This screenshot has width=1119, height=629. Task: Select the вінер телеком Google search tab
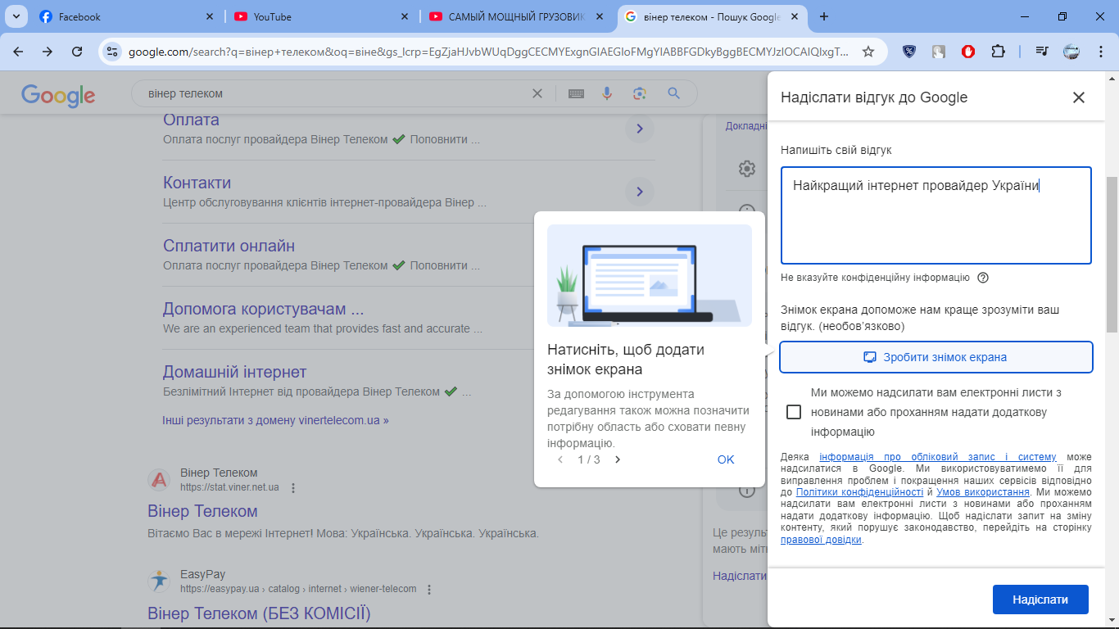point(712,16)
